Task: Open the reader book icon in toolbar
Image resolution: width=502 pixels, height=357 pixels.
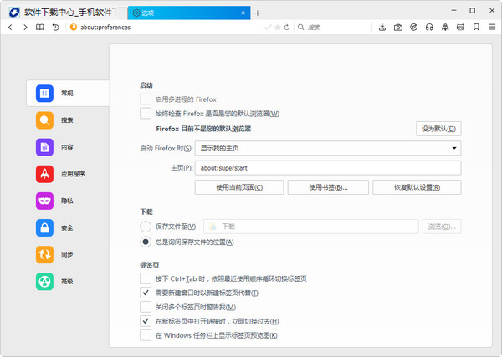Action: point(40,28)
